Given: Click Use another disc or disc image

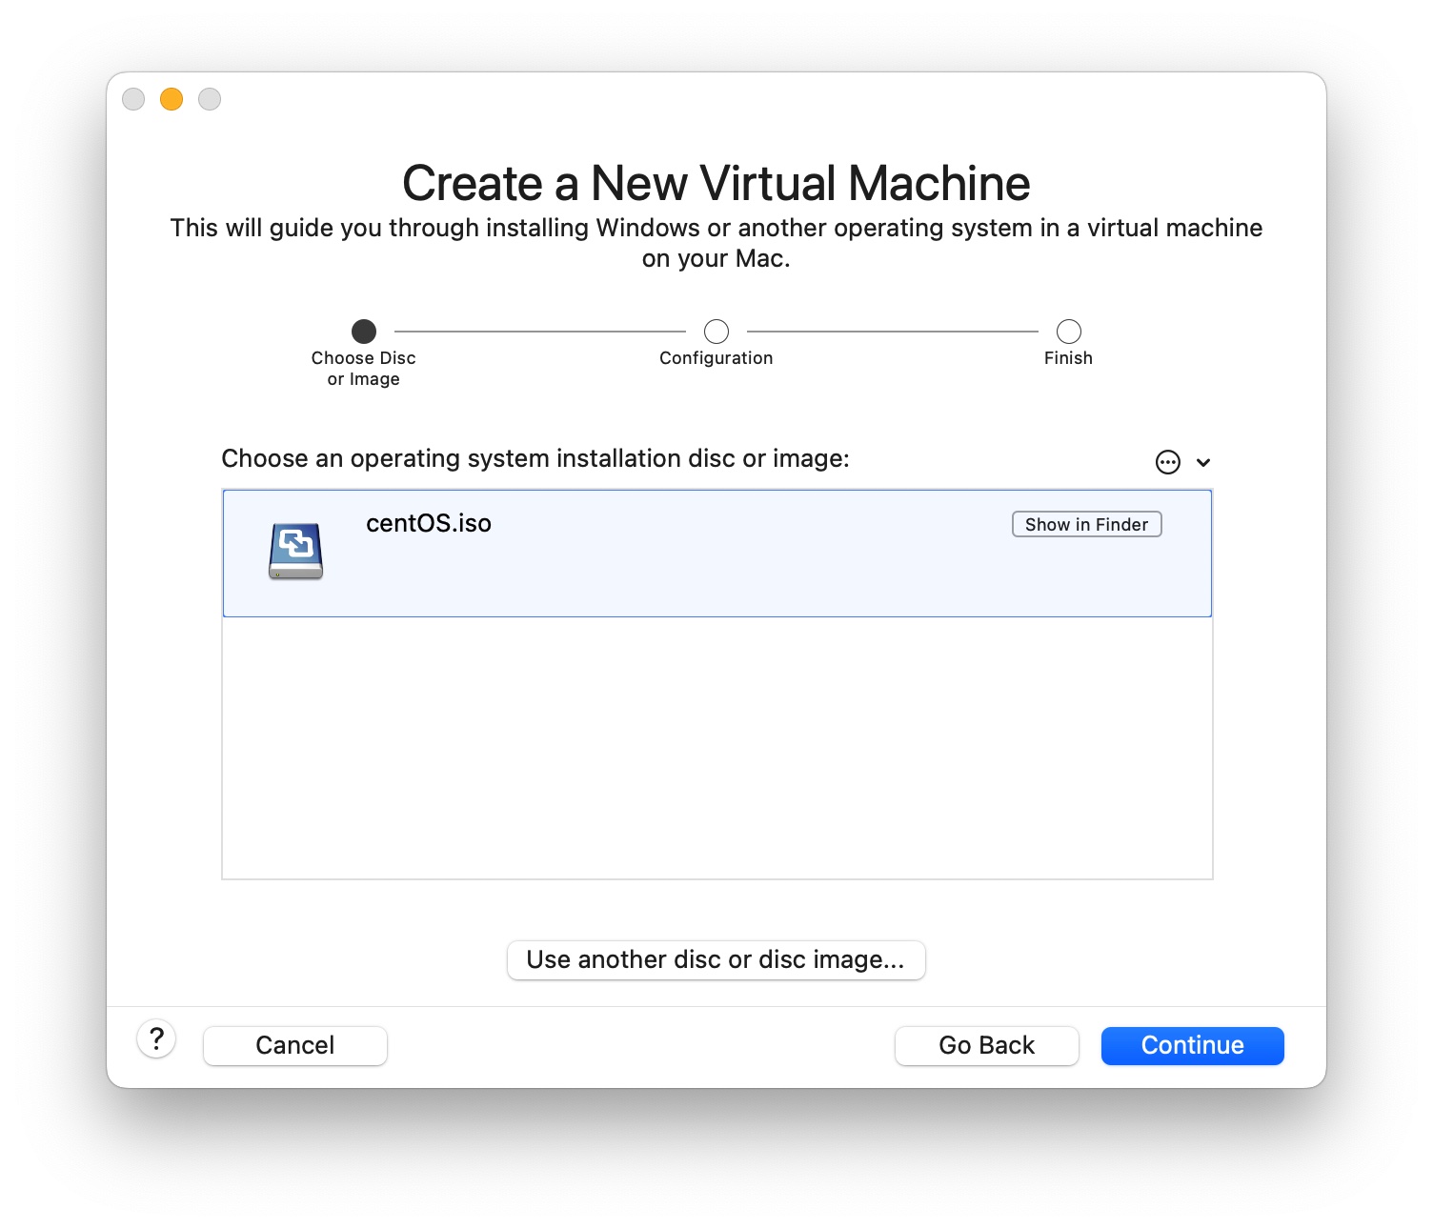Looking at the screenshot, I should point(716,959).
